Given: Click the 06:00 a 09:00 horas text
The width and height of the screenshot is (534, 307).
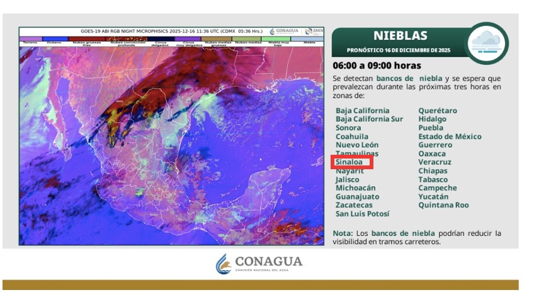Looking at the screenshot, I should coord(377,65).
